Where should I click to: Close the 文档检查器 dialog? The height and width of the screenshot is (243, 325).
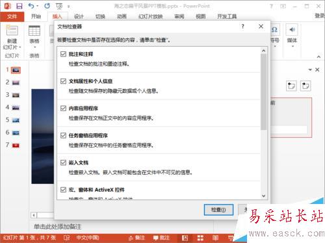[x=261, y=27]
